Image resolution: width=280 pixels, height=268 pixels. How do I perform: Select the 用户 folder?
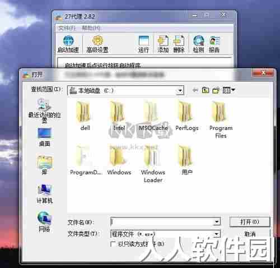point(186,160)
